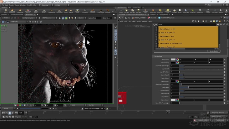
Task: Open the Render menu
Action: tap(11, 5)
